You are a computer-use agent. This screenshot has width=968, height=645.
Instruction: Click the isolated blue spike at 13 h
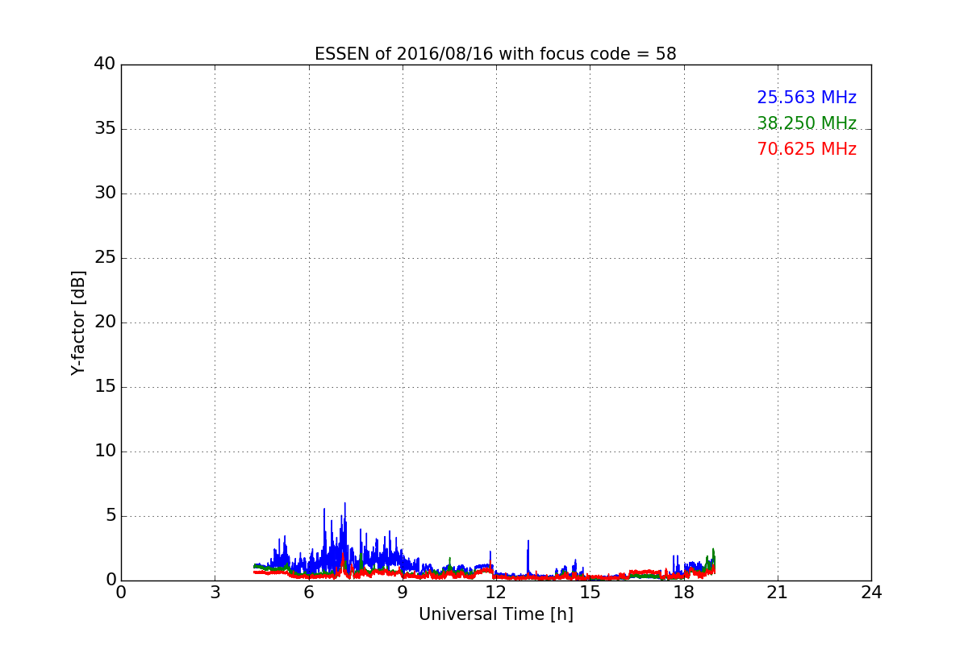pyautogui.click(x=528, y=558)
